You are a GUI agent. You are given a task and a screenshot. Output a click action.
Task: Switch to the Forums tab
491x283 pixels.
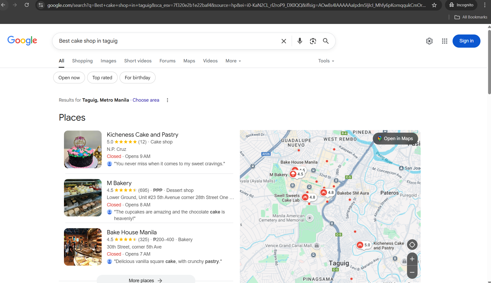coord(167,61)
